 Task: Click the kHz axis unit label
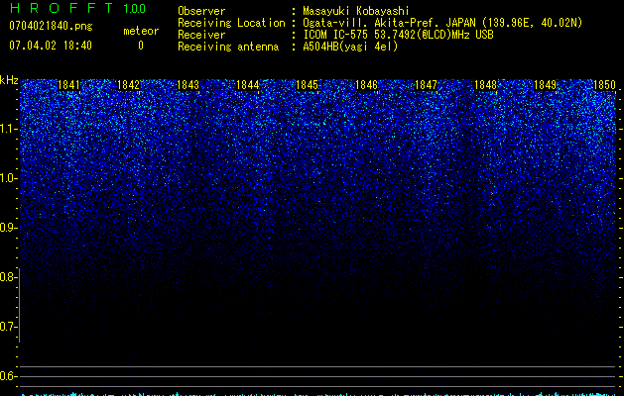coord(9,80)
